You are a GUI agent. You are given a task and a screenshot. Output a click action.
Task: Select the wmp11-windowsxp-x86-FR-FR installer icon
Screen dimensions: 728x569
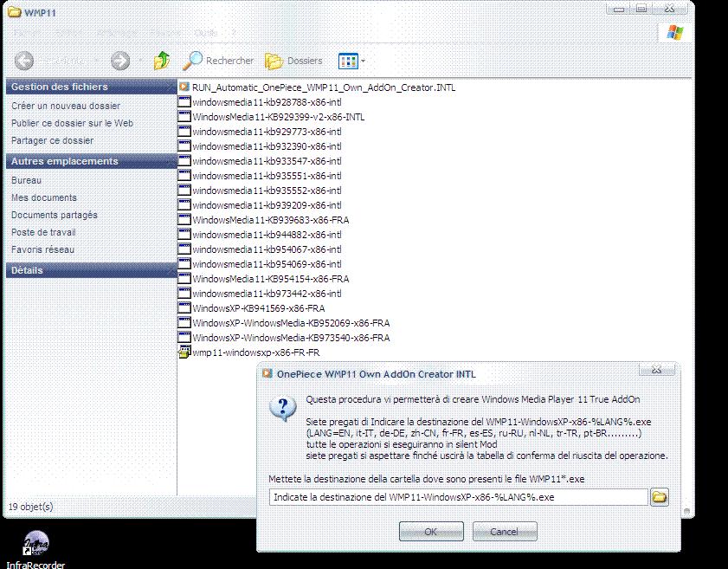tap(184, 352)
